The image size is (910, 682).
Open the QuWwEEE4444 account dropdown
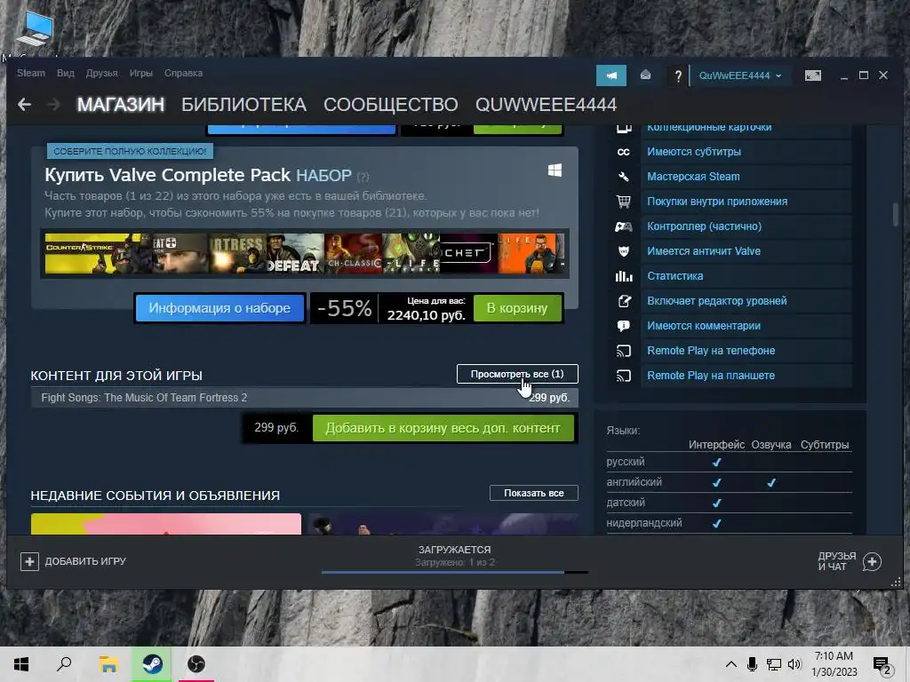(740, 75)
